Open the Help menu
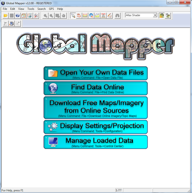The height and width of the screenshot is (193, 192). coord(60,9)
